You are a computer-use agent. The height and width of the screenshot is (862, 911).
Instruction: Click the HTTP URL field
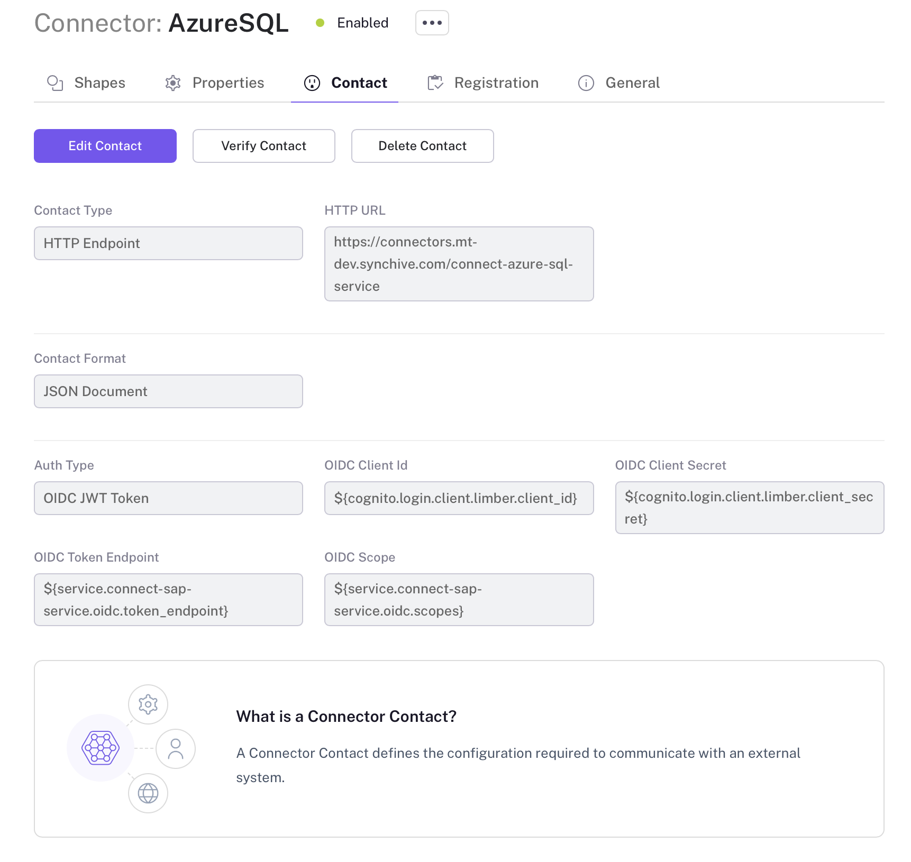tap(459, 264)
